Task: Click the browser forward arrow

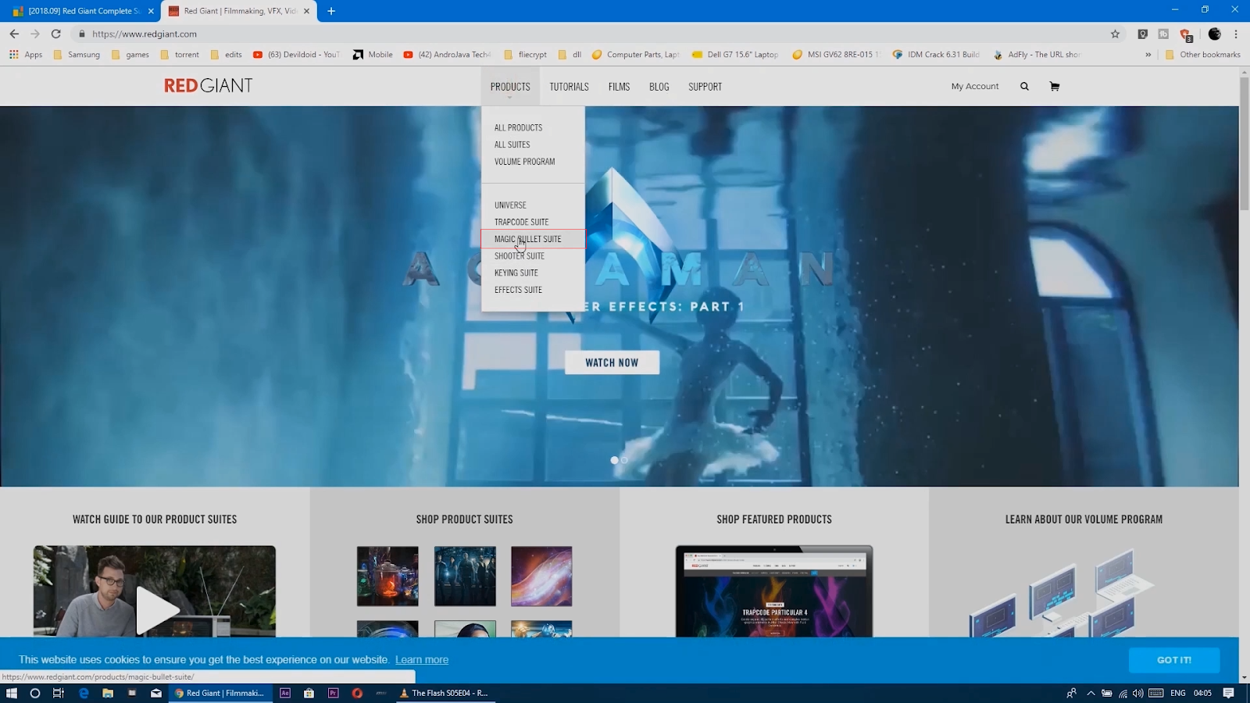Action: tap(35, 34)
